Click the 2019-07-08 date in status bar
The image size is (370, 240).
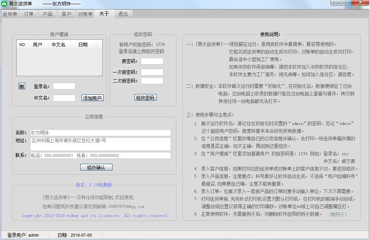coord(81,235)
